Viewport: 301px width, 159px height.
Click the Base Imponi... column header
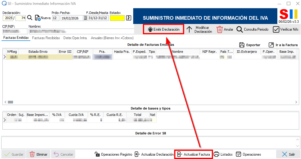click(37, 115)
